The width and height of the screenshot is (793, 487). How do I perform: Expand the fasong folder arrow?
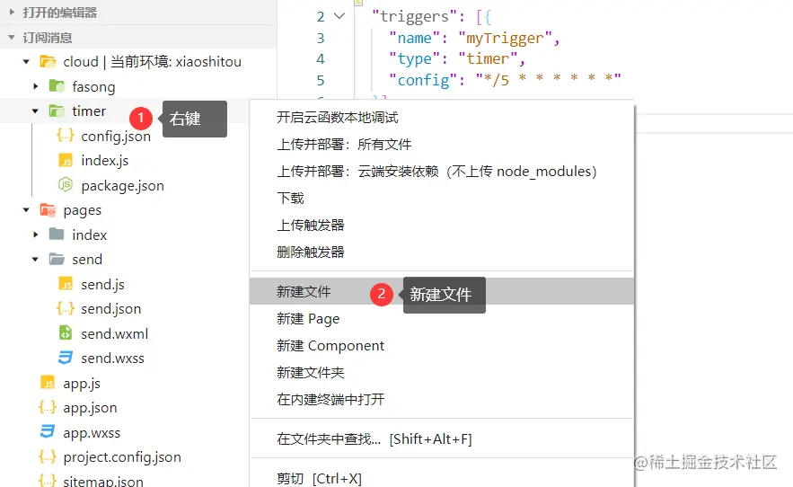point(35,86)
